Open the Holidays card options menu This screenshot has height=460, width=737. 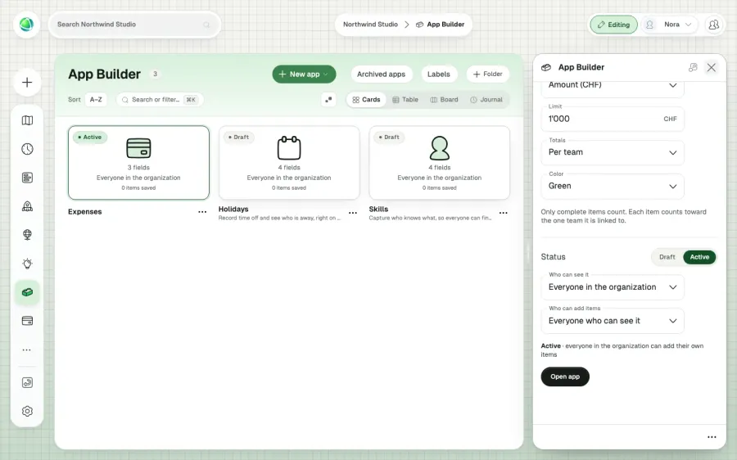(x=352, y=213)
